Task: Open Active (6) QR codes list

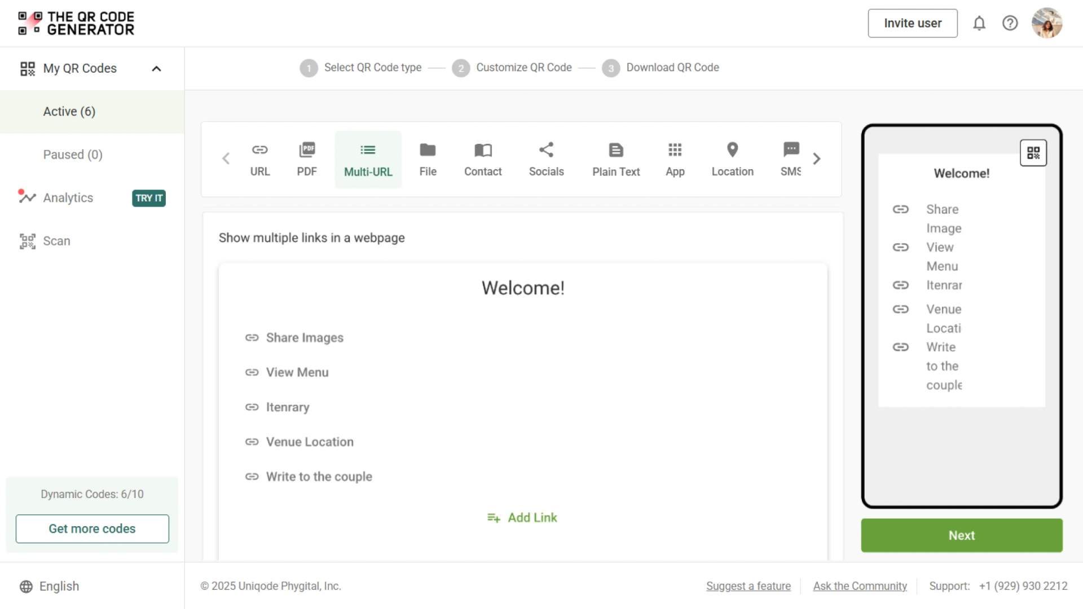Action: coord(92,112)
